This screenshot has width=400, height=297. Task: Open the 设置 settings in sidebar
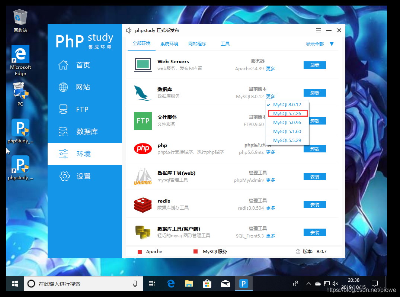click(x=85, y=176)
